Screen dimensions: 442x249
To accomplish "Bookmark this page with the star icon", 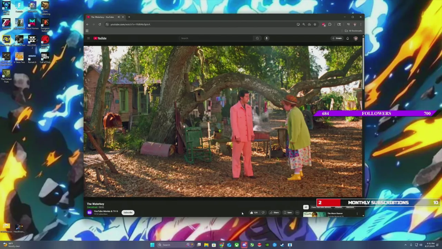I will 315,24.
